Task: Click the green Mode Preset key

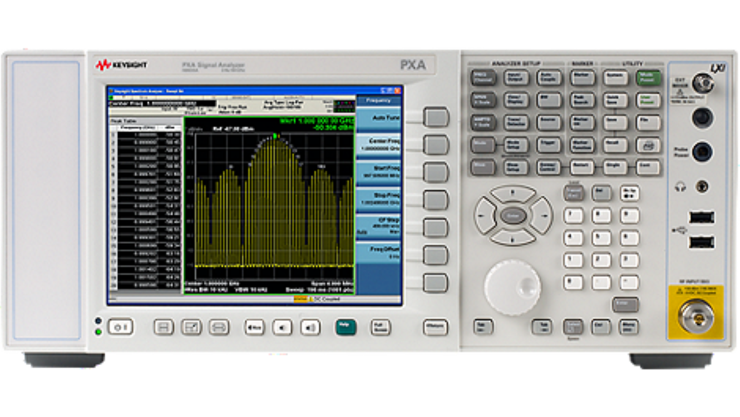Action: click(x=649, y=78)
